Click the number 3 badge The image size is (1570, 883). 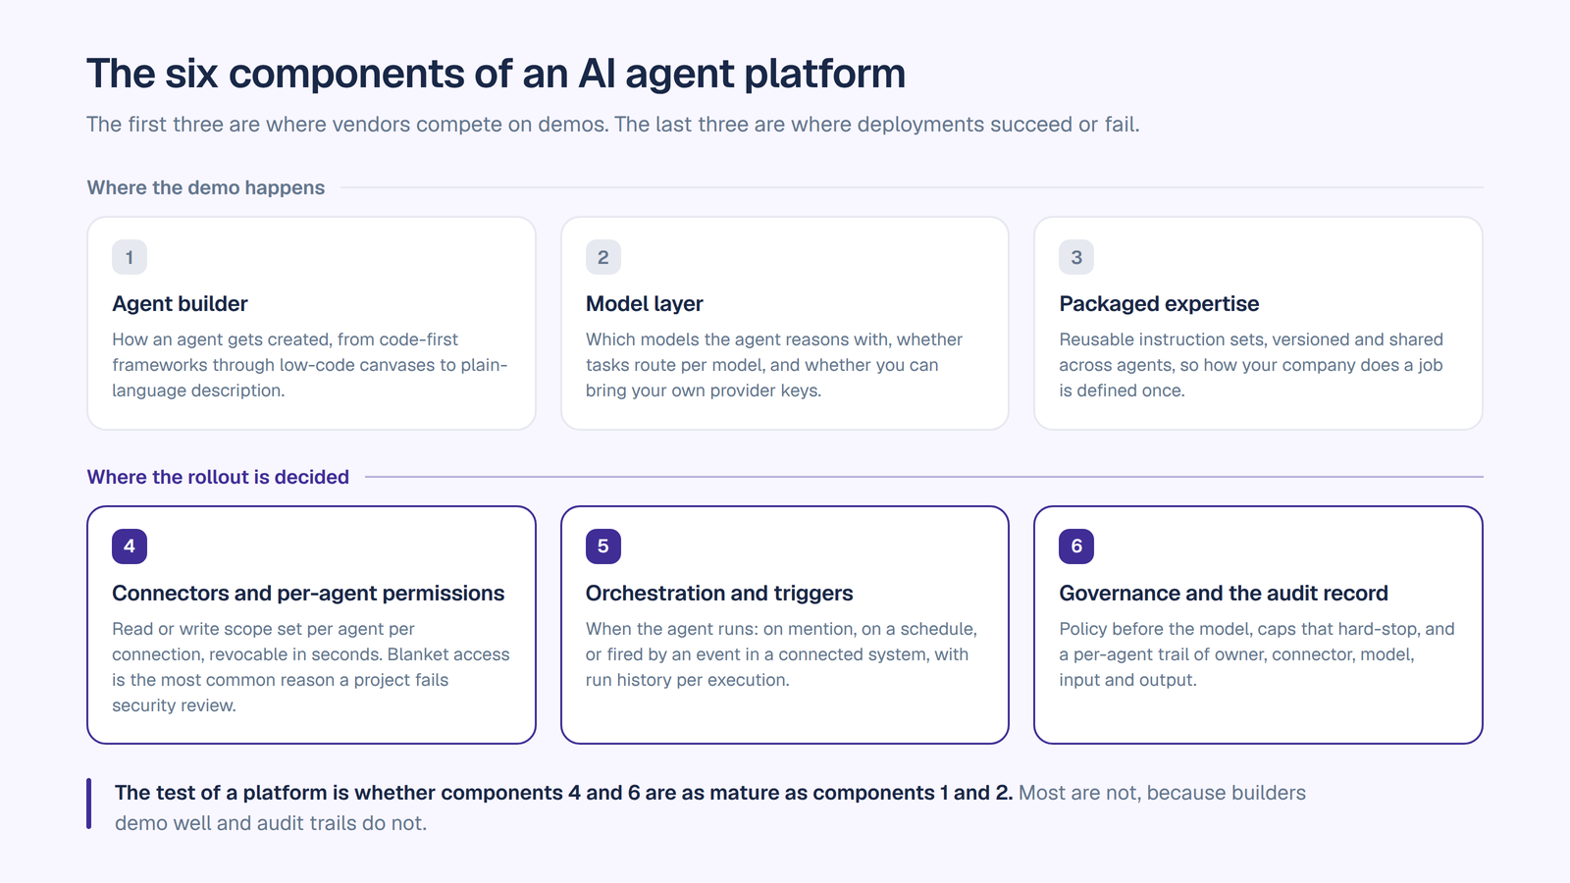pyautogui.click(x=1076, y=257)
